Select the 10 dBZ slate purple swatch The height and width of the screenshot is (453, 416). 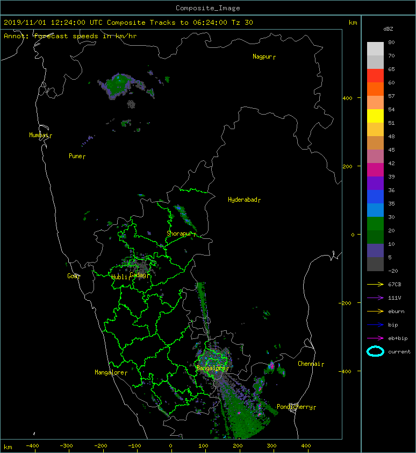(x=375, y=251)
